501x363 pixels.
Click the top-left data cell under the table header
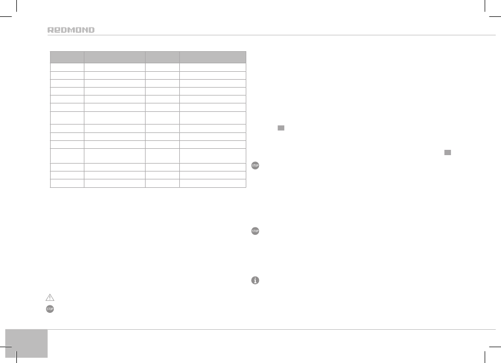pyautogui.click(x=67, y=67)
